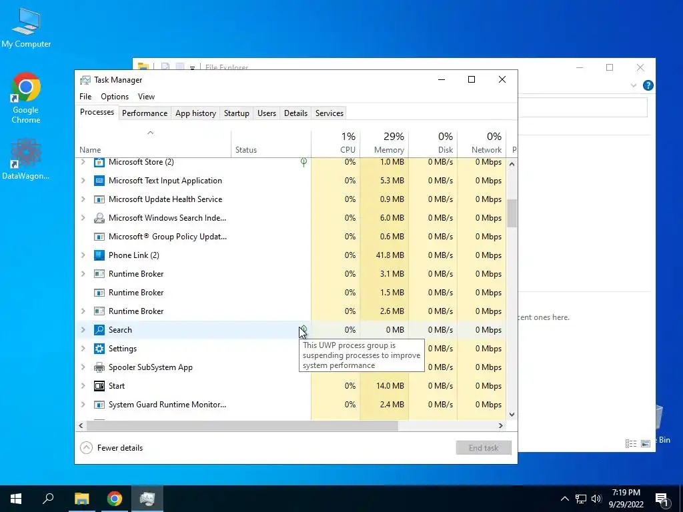Click the Task Manager title bar icon
Image resolution: width=683 pixels, height=512 pixels.
(85, 80)
